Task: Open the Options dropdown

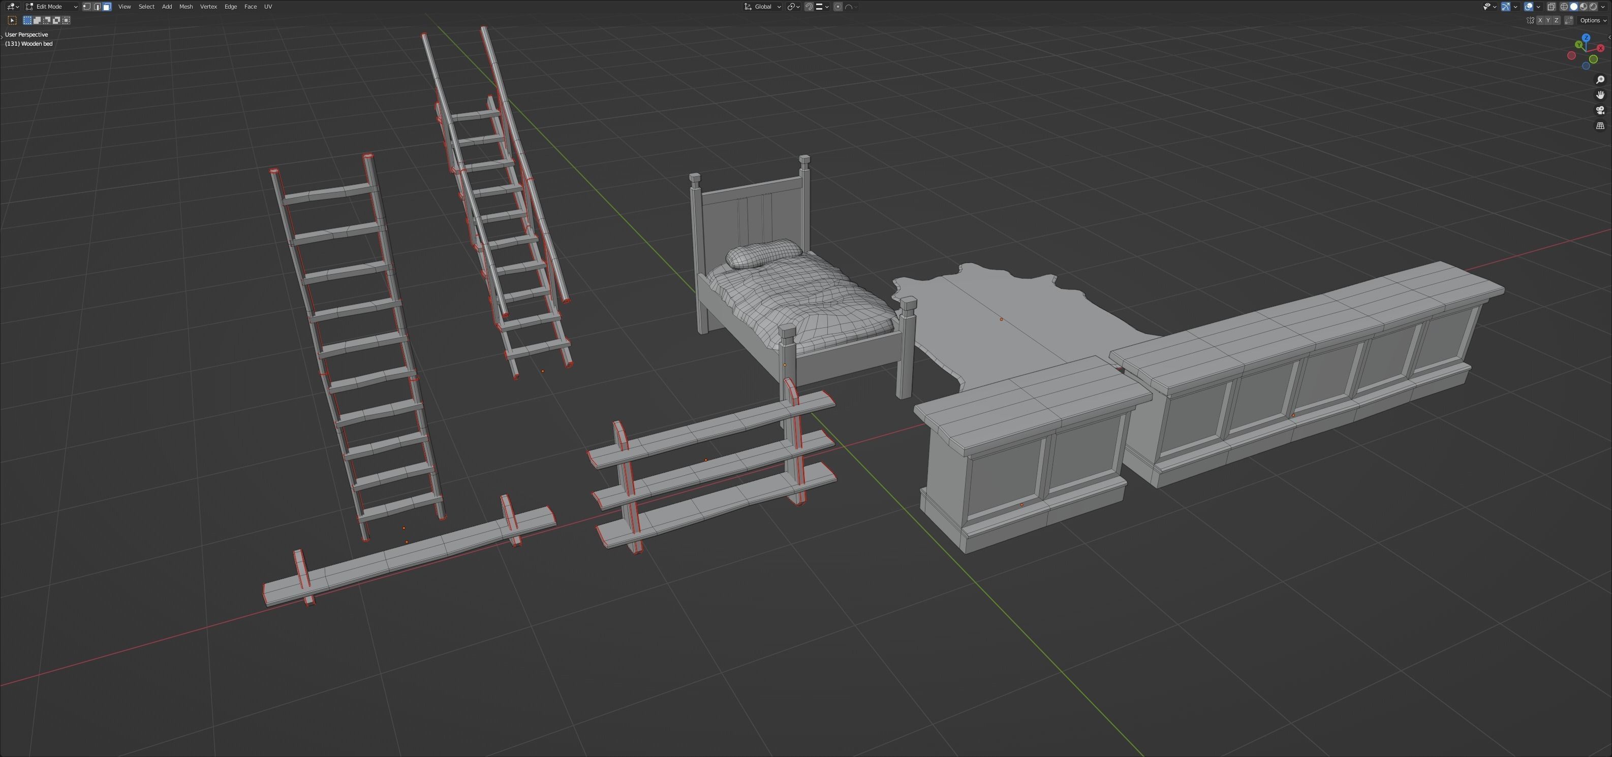Action: click(x=1593, y=20)
